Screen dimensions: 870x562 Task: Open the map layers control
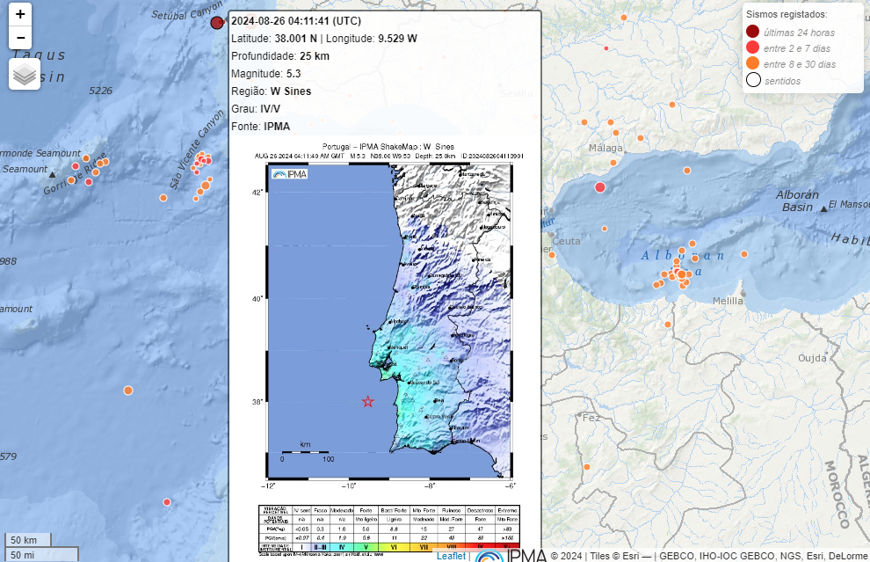pyautogui.click(x=25, y=74)
